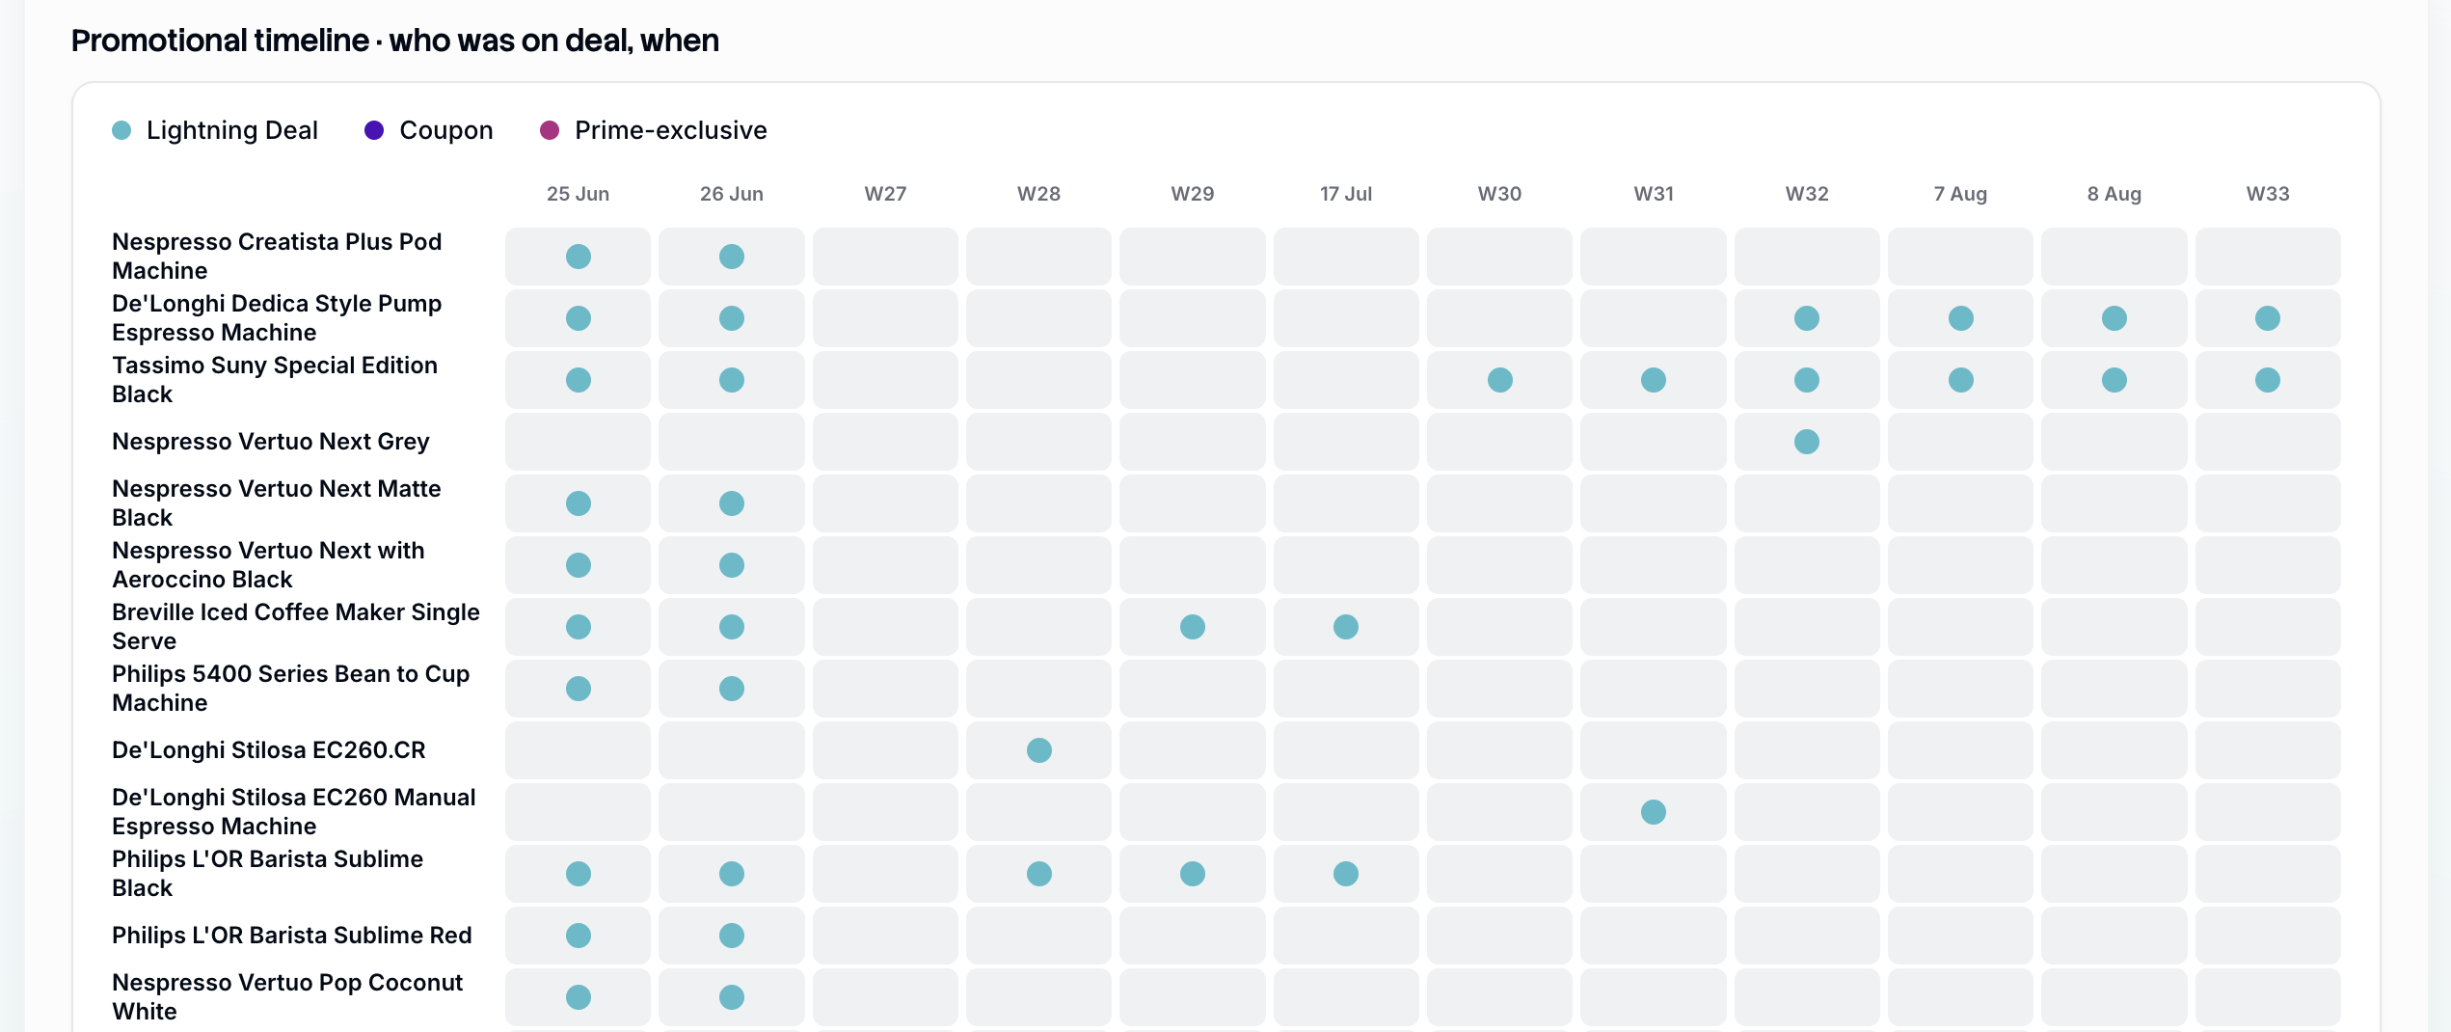
Task: Click the W33 column header
Action: (x=2268, y=194)
